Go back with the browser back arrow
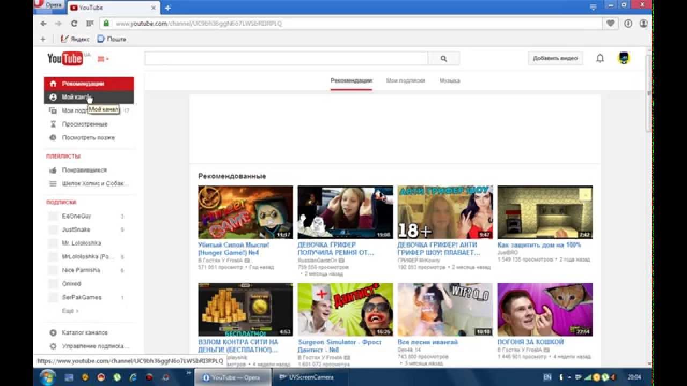Viewport: 687px width, 386px height. click(43, 24)
